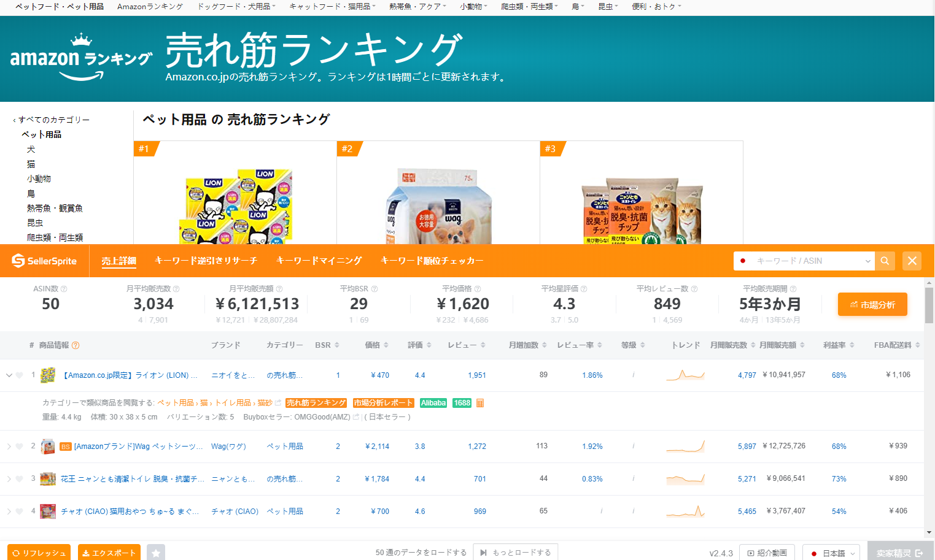Open help icon next to 平均価格
Viewport: 935px width, 560px height.
click(478, 289)
